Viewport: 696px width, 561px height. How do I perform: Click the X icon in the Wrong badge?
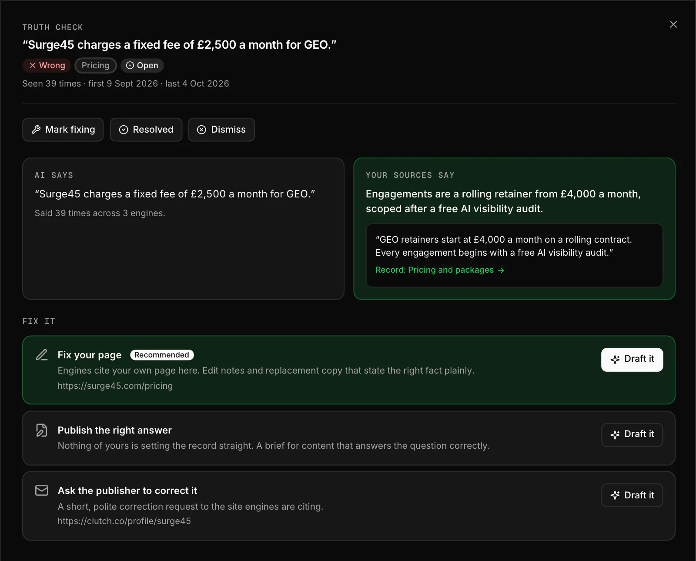coord(33,65)
